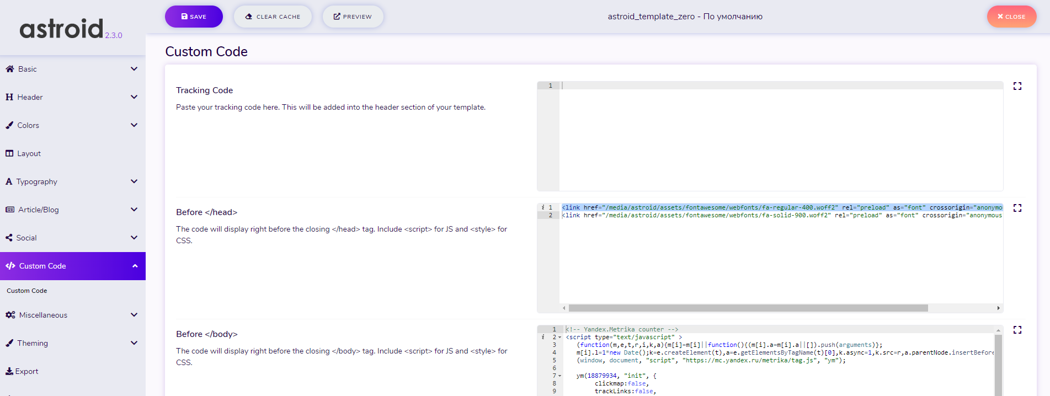
Task: Expand Before </body> editor to fullscreen
Action: (1017, 330)
